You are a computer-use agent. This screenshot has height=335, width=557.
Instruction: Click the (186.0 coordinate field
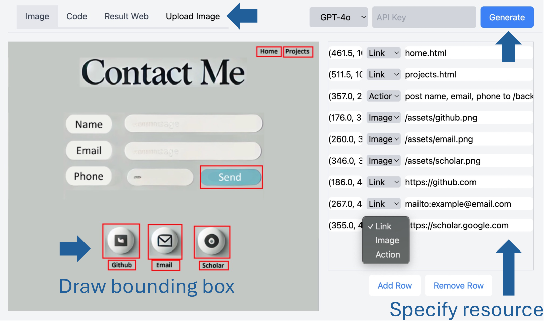tap(345, 182)
